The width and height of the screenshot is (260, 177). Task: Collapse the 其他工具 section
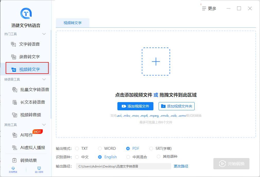pos(44,125)
